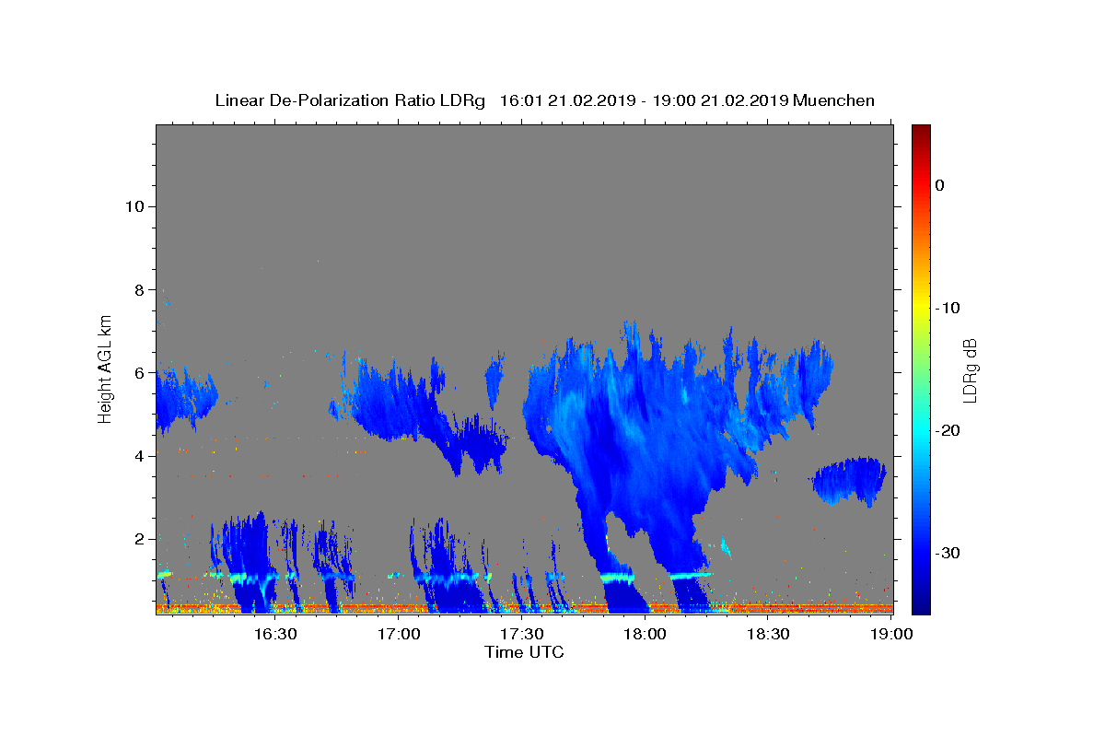Click the 19:00 time tick label
This screenshot has height=737, width=1105.
click(892, 634)
